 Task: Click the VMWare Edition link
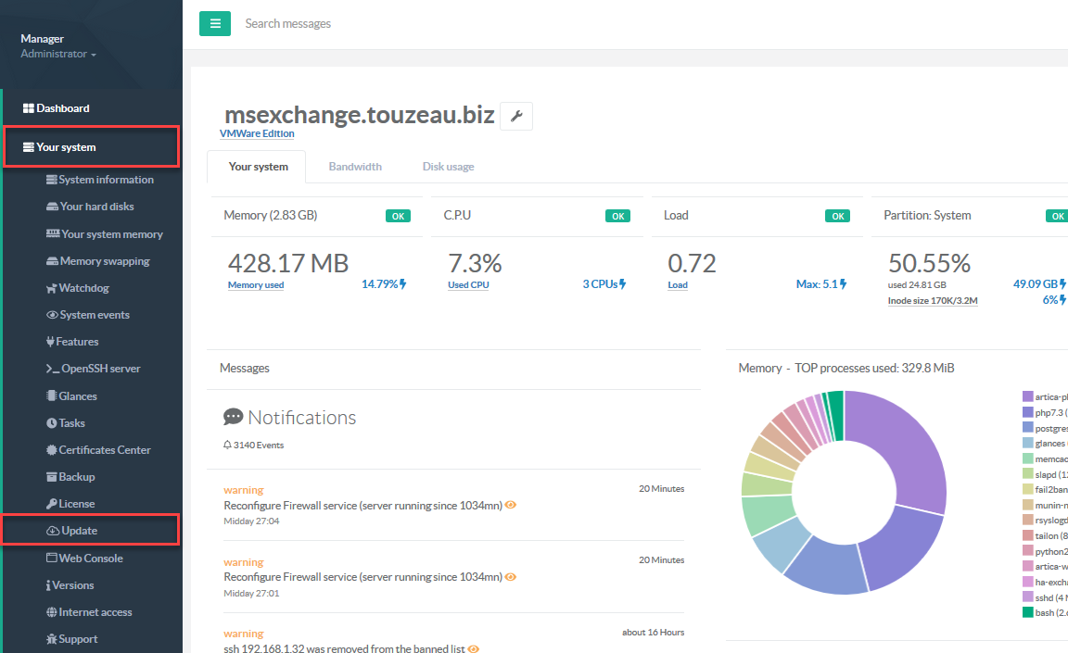257,133
